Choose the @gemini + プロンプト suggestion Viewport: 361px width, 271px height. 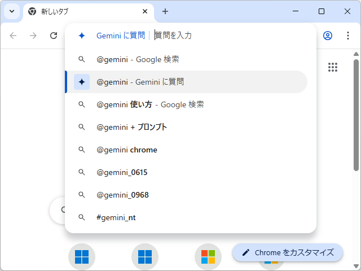(x=187, y=127)
